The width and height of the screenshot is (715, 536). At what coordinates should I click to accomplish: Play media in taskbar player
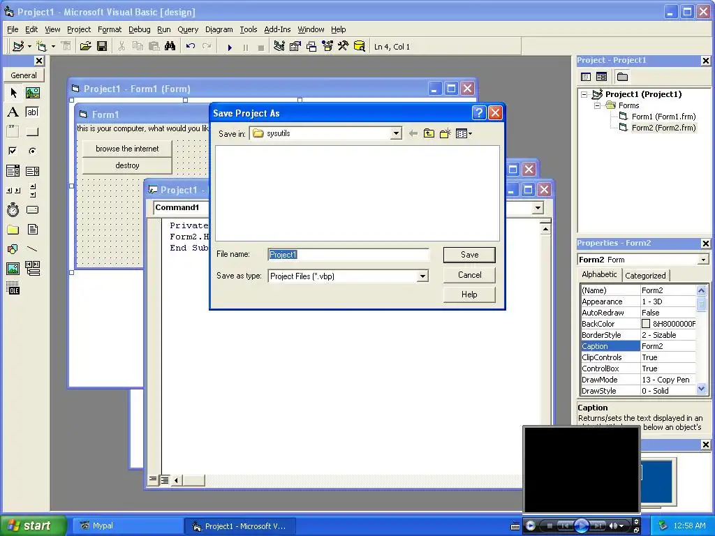pos(581,526)
